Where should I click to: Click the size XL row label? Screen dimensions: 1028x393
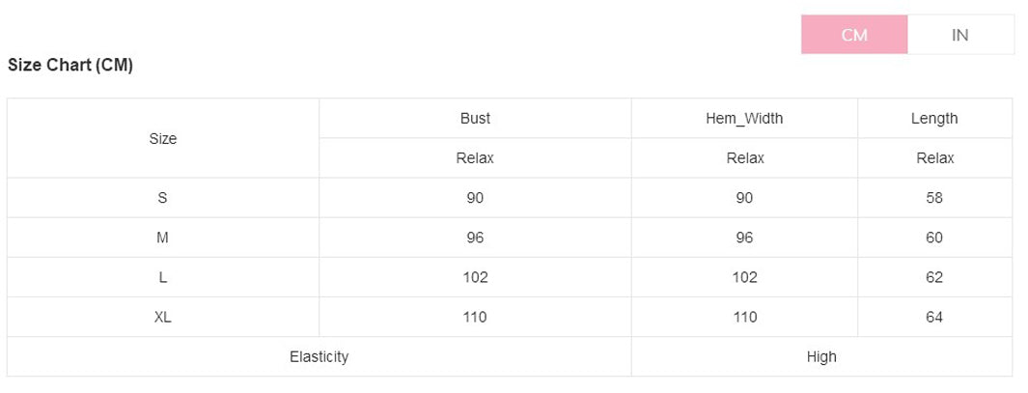click(163, 317)
